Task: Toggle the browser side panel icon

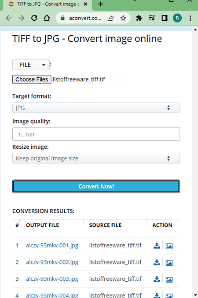Action: 165,18
